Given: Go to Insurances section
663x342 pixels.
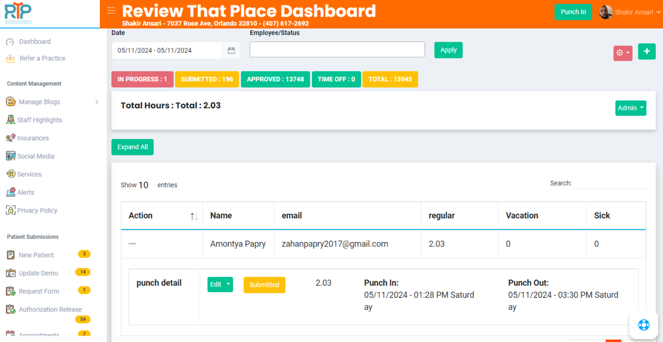Looking at the screenshot, I should tap(33, 138).
